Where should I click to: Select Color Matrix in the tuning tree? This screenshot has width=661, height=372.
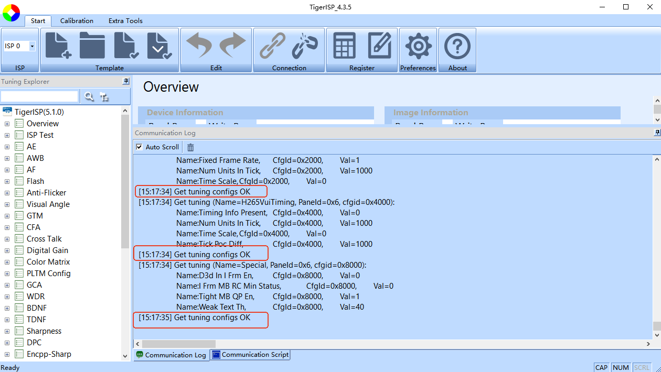pos(48,262)
